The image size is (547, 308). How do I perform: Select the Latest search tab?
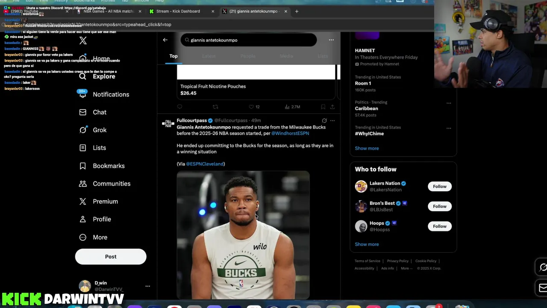(x=209, y=56)
